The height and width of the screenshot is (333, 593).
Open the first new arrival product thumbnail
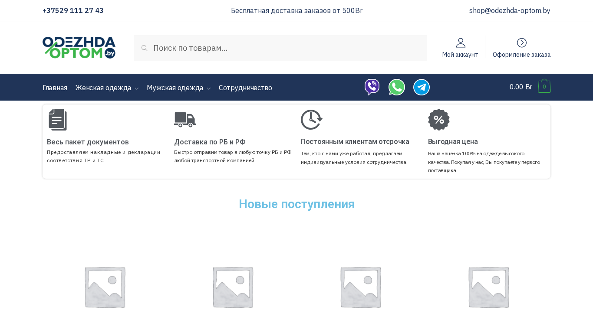coord(105,287)
